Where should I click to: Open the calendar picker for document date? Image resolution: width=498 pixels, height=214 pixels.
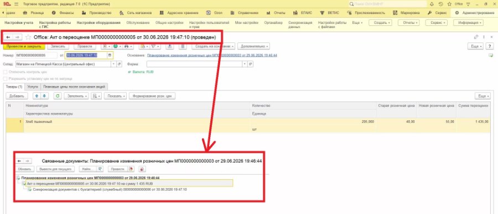tap(110, 55)
